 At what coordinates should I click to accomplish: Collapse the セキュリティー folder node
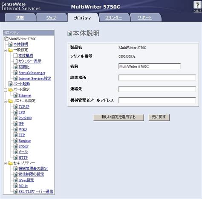pos(6,163)
